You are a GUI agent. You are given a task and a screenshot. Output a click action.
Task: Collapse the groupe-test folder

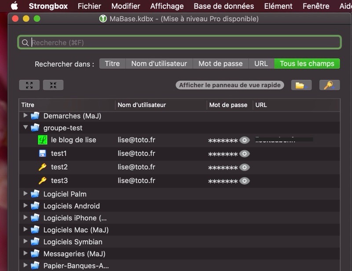click(x=26, y=128)
